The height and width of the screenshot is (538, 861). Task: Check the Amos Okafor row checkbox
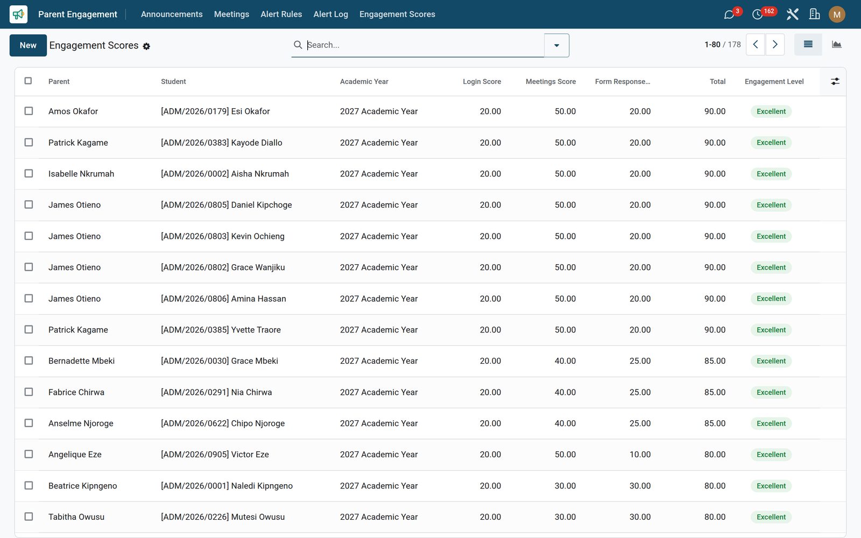click(29, 111)
